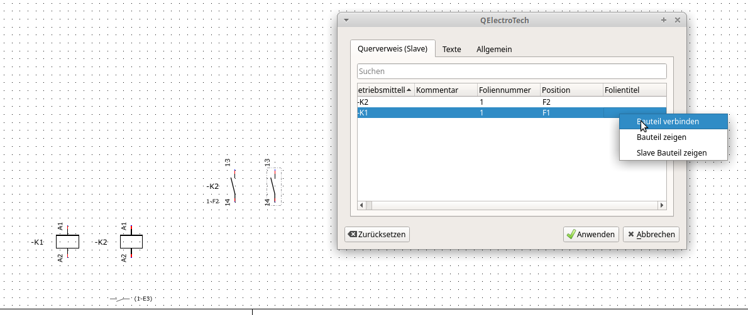Viewport: 748px width, 315px height.
Task: Close the QElectroTech dialog
Action: (678, 20)
